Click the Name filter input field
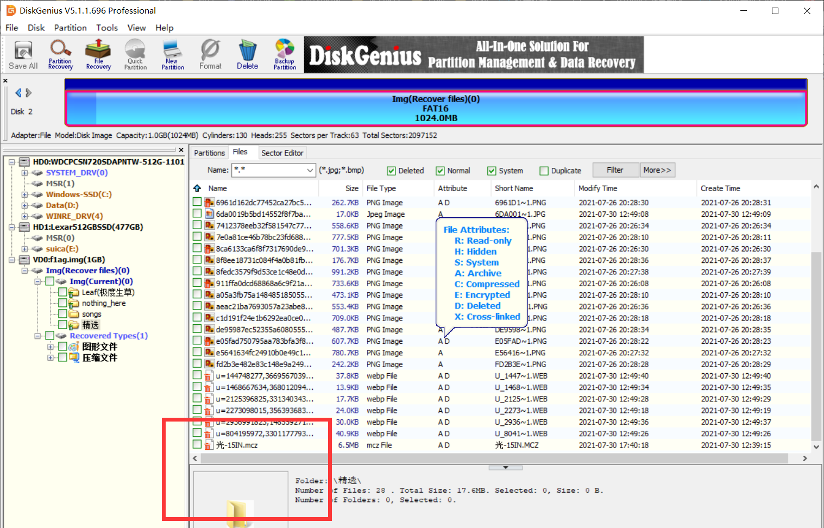This screenshot has height=528, width=824. pyautogui.click(x=269, y=171)
